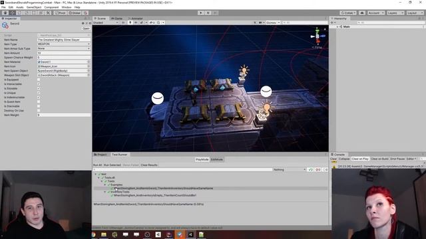Toggle the Is Quest Item checkbox

click(x=39, y=102)
